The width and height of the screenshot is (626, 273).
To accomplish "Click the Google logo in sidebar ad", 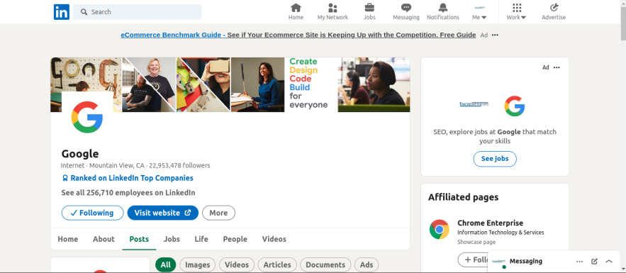I will pos(515,106).
